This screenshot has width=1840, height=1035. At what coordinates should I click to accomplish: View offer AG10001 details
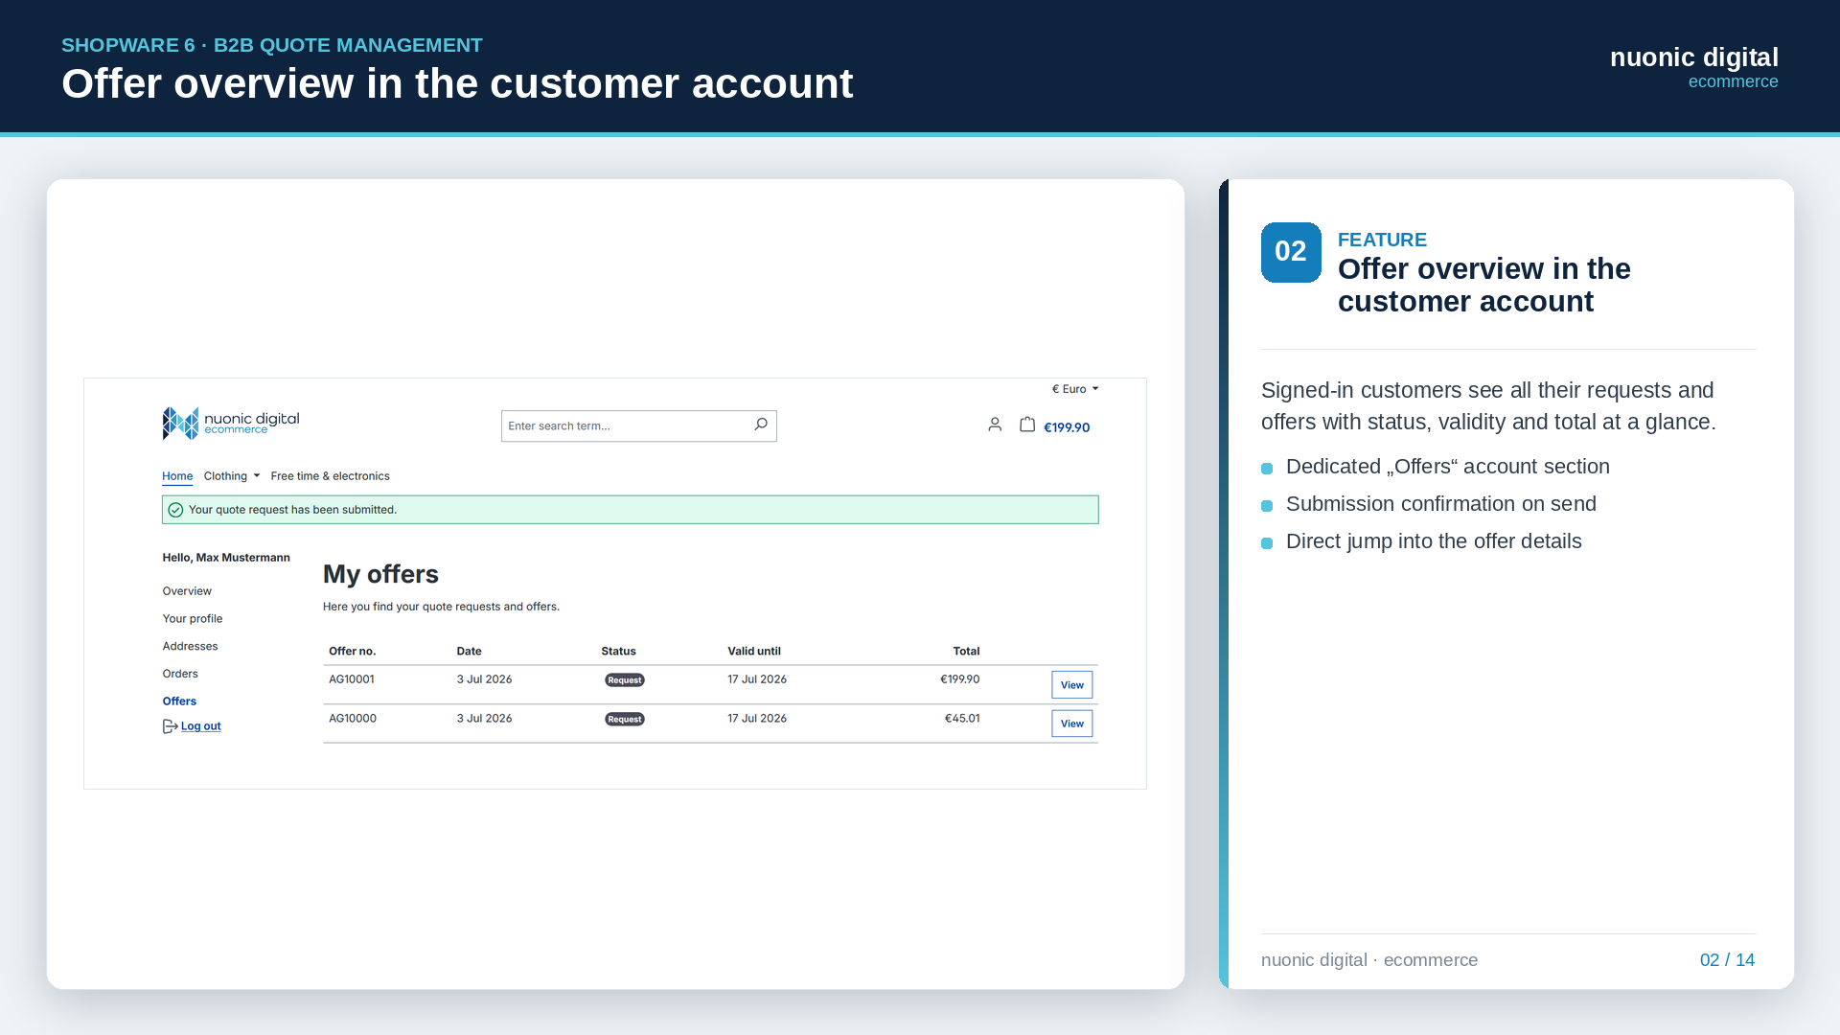point(1072,685)
